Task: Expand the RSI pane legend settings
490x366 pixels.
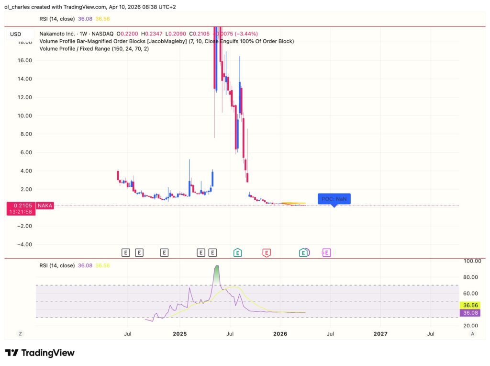Action: tap(57, 264)
